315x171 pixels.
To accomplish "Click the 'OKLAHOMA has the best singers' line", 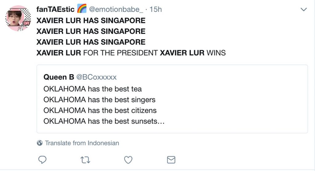I will point(99,100).
